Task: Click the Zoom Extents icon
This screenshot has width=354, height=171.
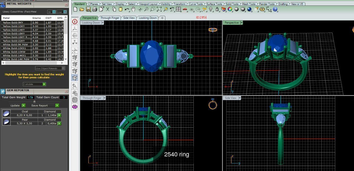Action: [159, 9]
